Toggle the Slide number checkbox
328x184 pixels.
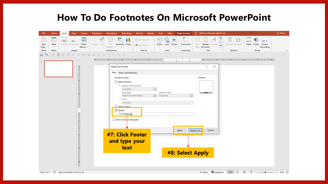tap(116, 107)
